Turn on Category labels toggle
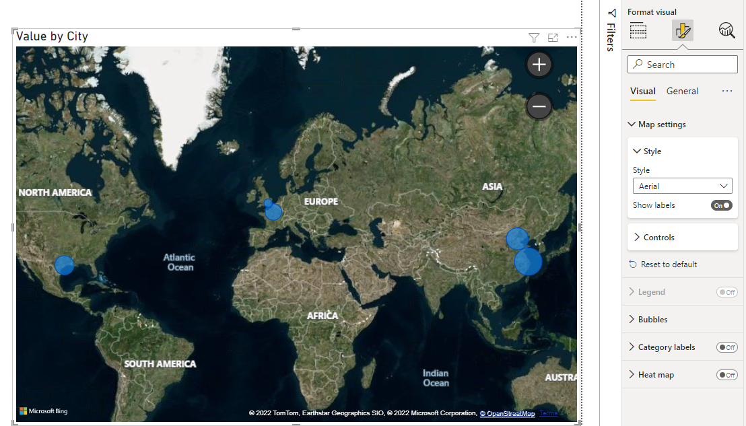Screen dimensions: 746x426 tap(727, 347)
